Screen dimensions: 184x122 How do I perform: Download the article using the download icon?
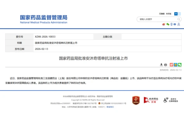(161, 65)
